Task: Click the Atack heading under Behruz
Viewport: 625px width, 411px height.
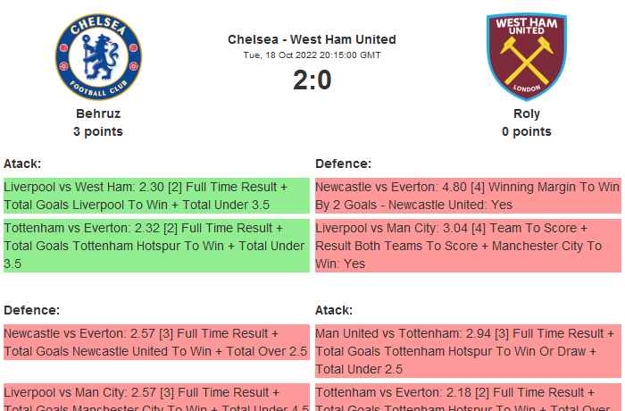Action: tap(22, 164)
